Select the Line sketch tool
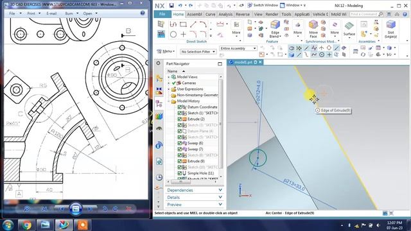The width and height of the screenshot is (411, 231). click(193, 24)
